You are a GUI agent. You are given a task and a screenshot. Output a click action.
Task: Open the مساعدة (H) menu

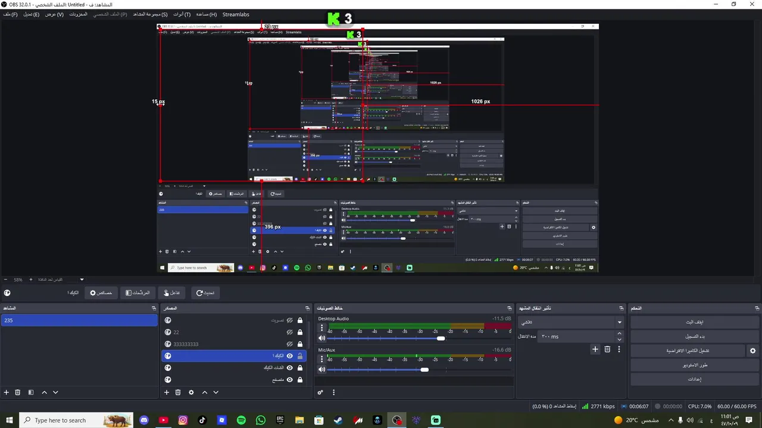[x=207, y=14]
